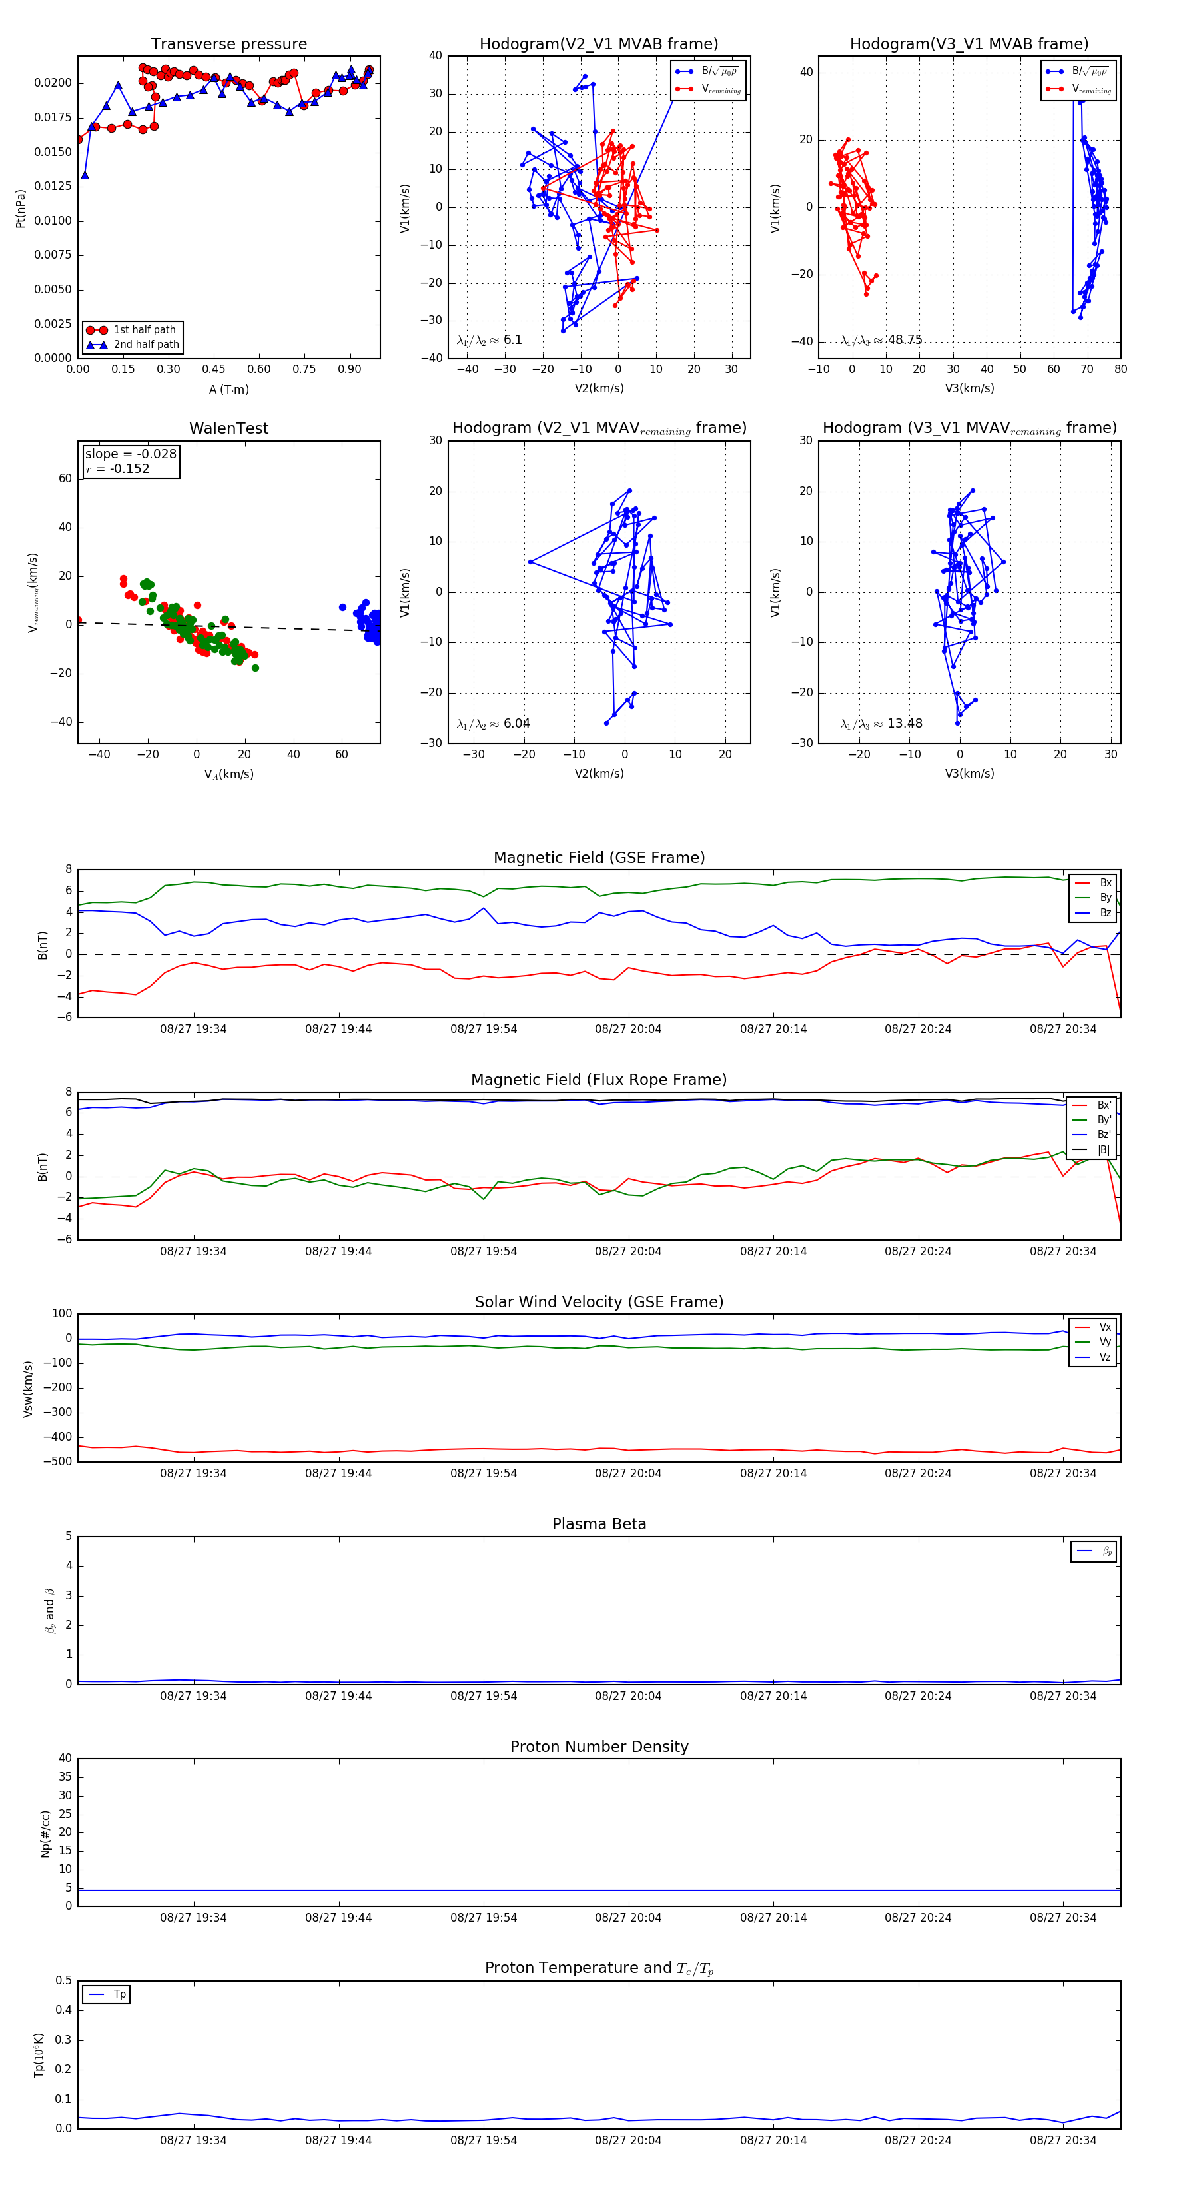1199x2199 pixels.
Task: Click the 'WalenTest' plot title
Action: (228, 428)
